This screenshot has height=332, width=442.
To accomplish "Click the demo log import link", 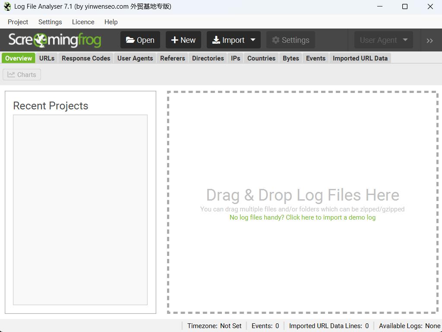I will click(x=303, y=217).
